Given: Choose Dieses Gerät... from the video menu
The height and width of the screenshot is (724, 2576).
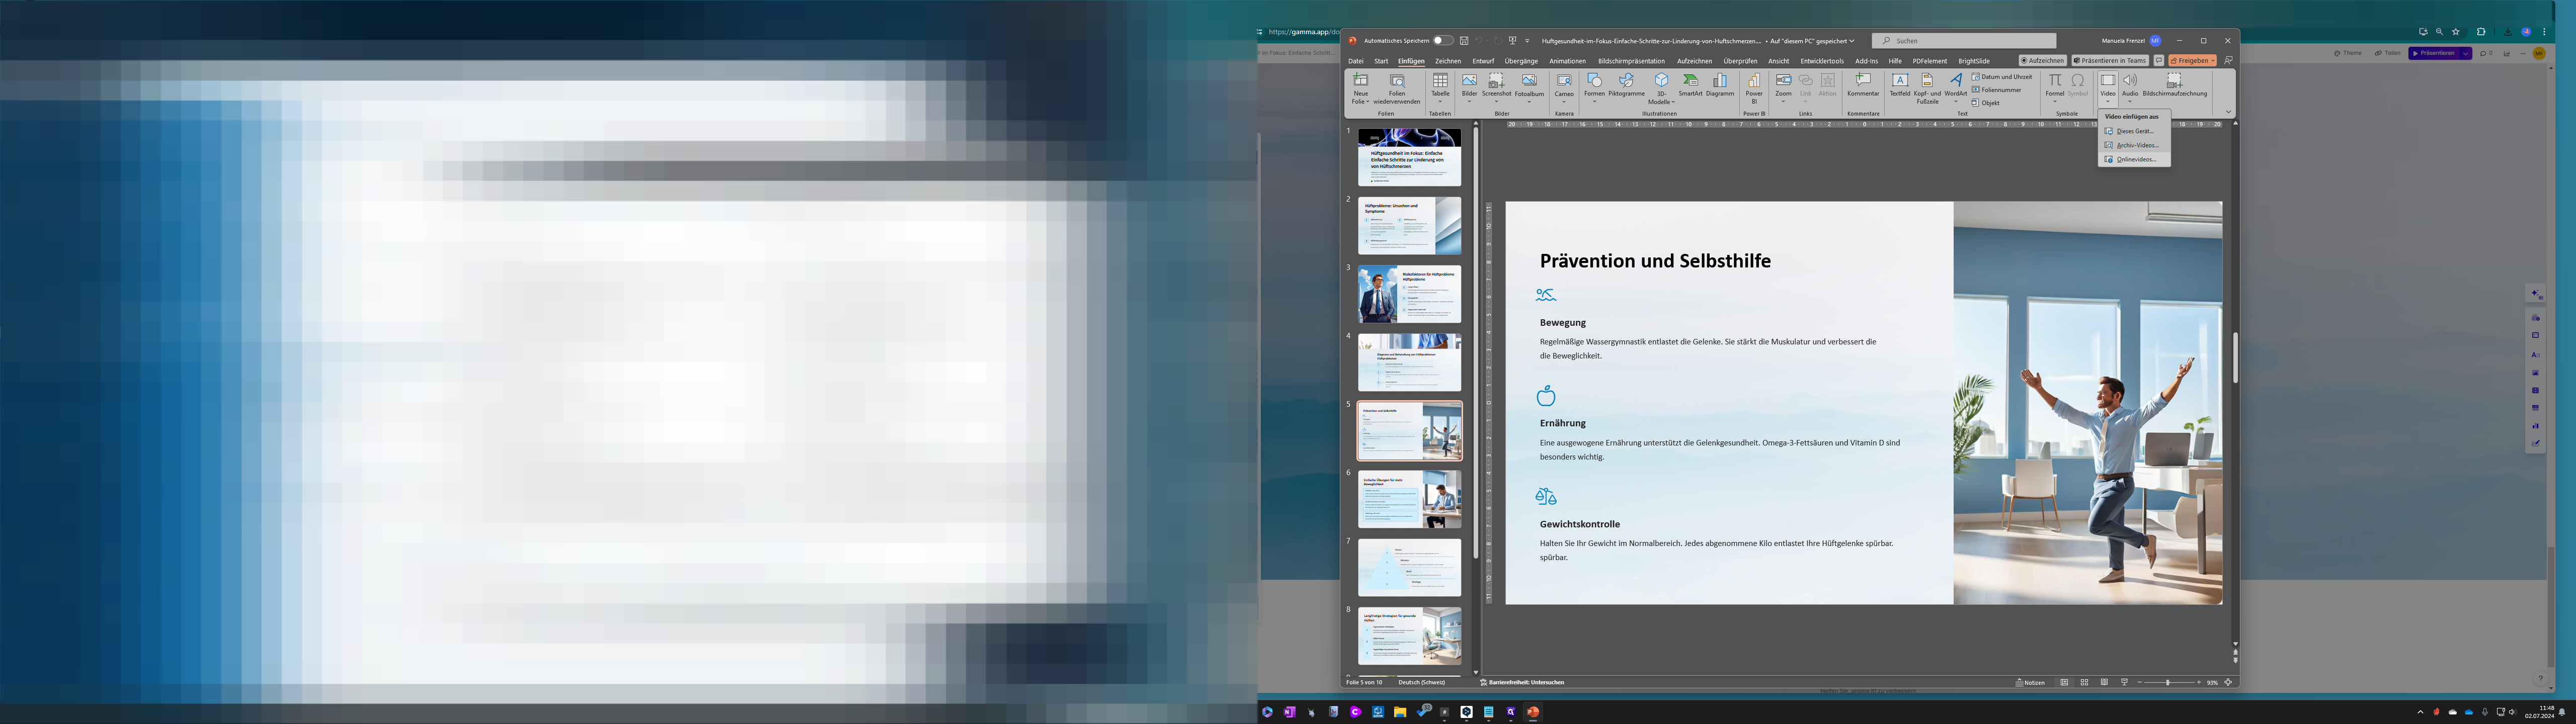Looking at the screenshot, I should (x=2134, y=131).
